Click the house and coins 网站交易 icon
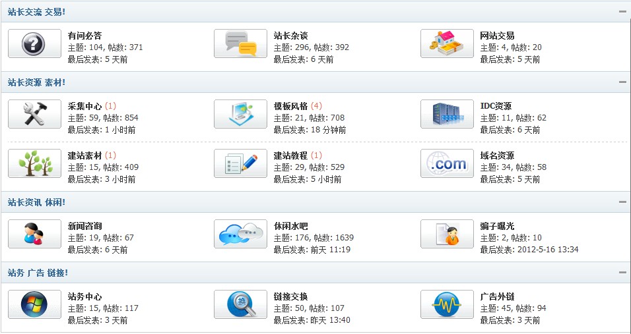Image resolution: width=631 pixels, height=334 pixels. [x=447, y=44]
